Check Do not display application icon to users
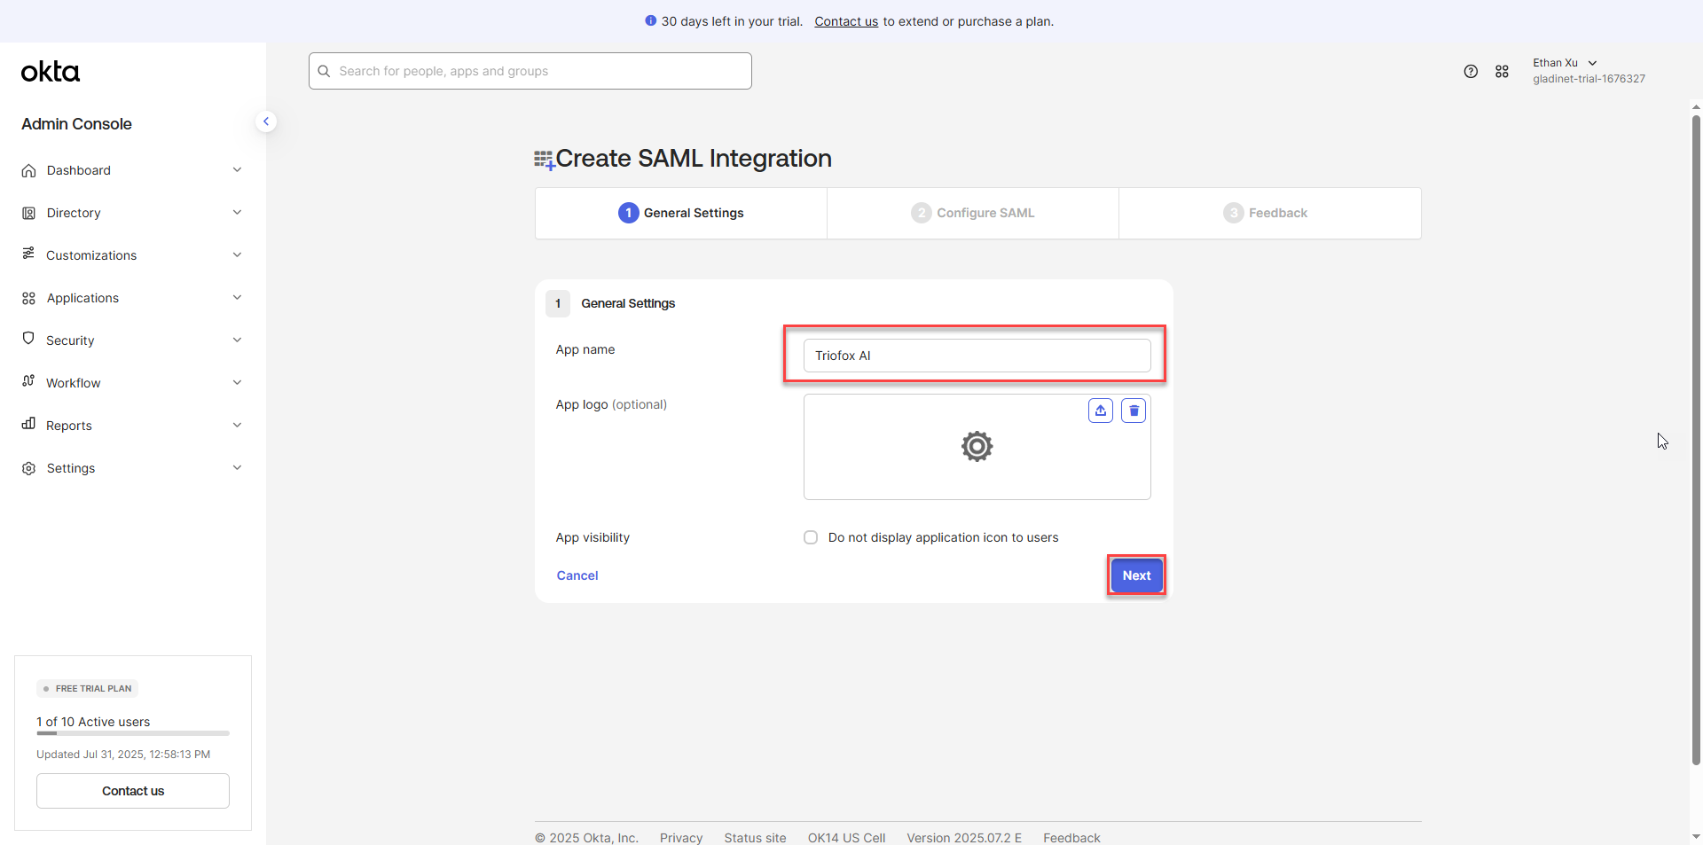 pyautogui.click(x=811, y=537)
